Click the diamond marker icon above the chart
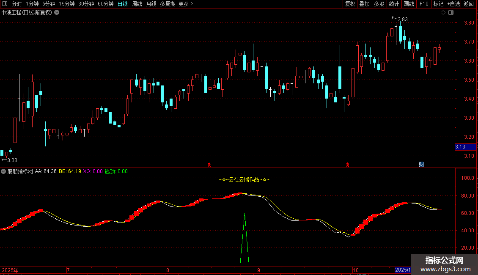This screenshot has width=478, height=275. click(x=443, y=13)
